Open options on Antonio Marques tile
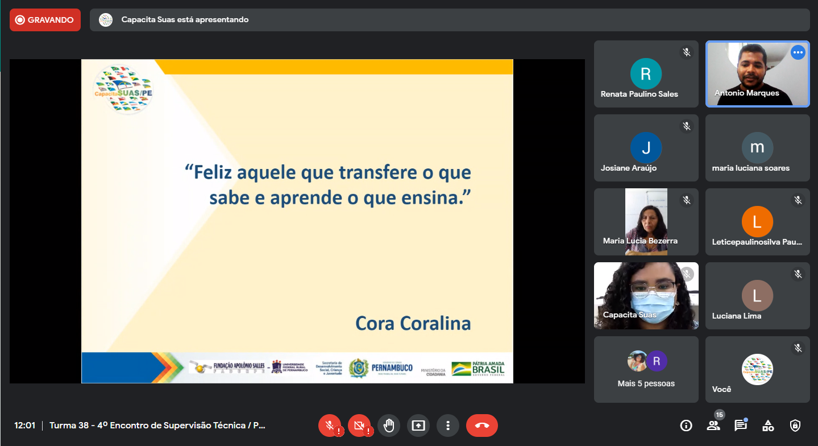Viewport: 818px width, 446px height. tap(798, 52)
